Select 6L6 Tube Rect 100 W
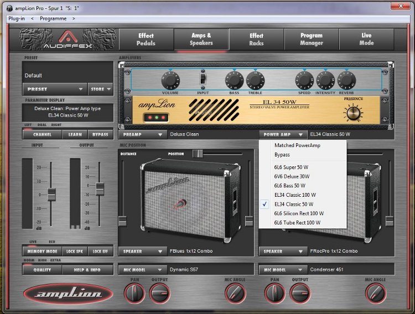Viewport: 415px width, 314px height. click(303, 223)
